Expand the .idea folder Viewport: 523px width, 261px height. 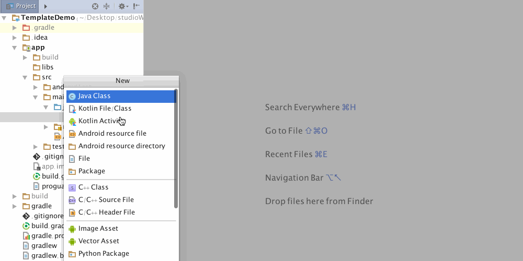coord(15,38)
